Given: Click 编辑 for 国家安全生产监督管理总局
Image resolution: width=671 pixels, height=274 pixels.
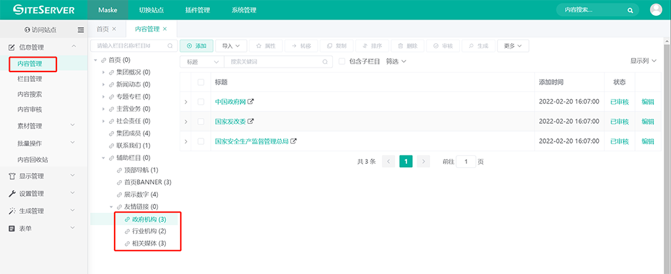Looking at the screenshot, I should coord(647,141).
